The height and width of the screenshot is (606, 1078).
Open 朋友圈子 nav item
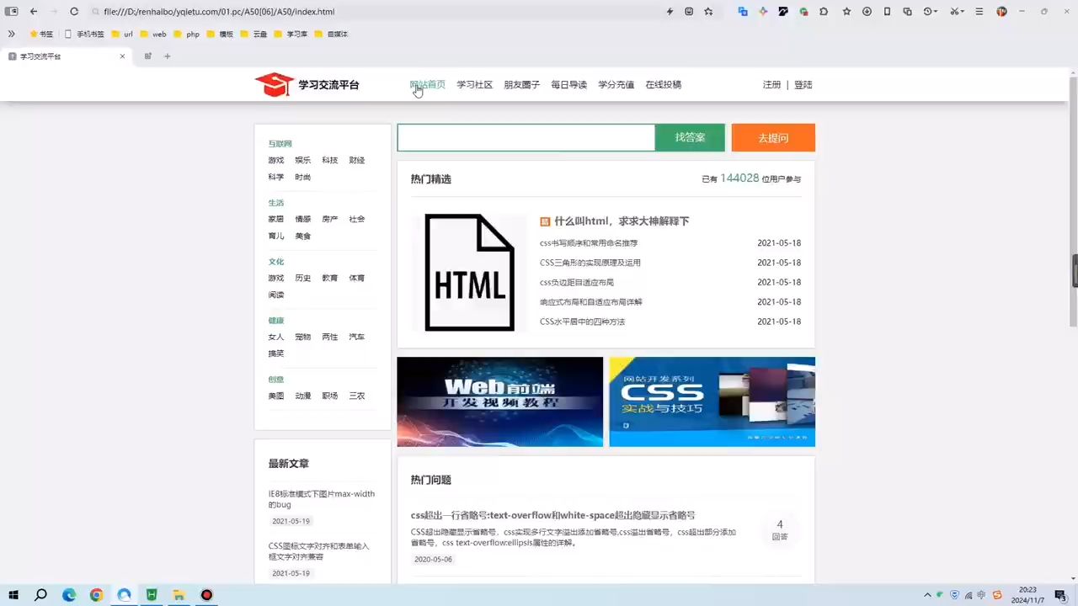[521, 85]
